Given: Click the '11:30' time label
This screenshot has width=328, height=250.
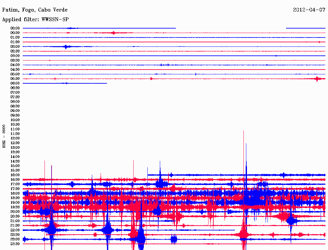Looking at the screenshot, I should click(15, 134).
